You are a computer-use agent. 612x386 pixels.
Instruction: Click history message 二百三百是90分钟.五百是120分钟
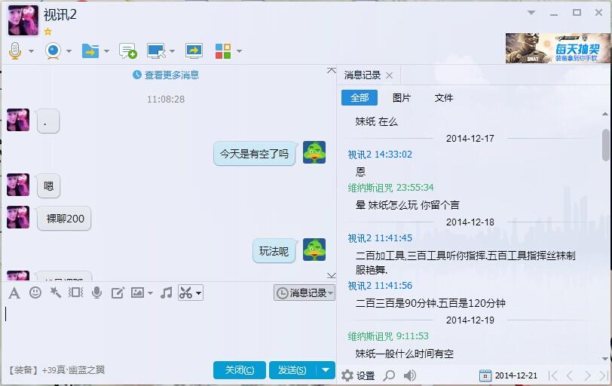click(430, 303)
